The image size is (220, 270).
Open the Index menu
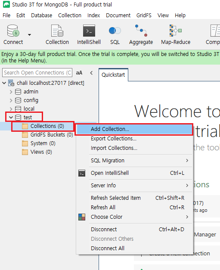[x=93, y=16]
